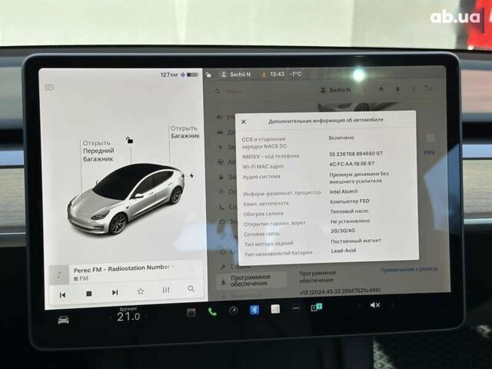Tap 'Не установлено' garage door value

pos(351,221)
